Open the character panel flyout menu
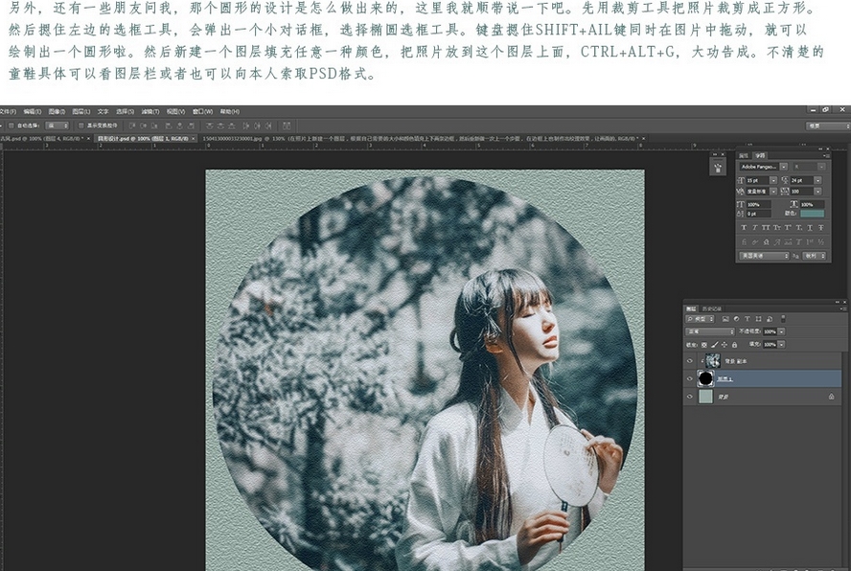This screenshot has height=571, width=851. pyautogui.click(x=827, y=156)
